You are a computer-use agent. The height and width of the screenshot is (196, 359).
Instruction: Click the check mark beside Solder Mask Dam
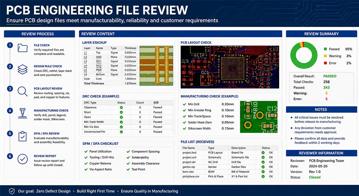point(184,122)
